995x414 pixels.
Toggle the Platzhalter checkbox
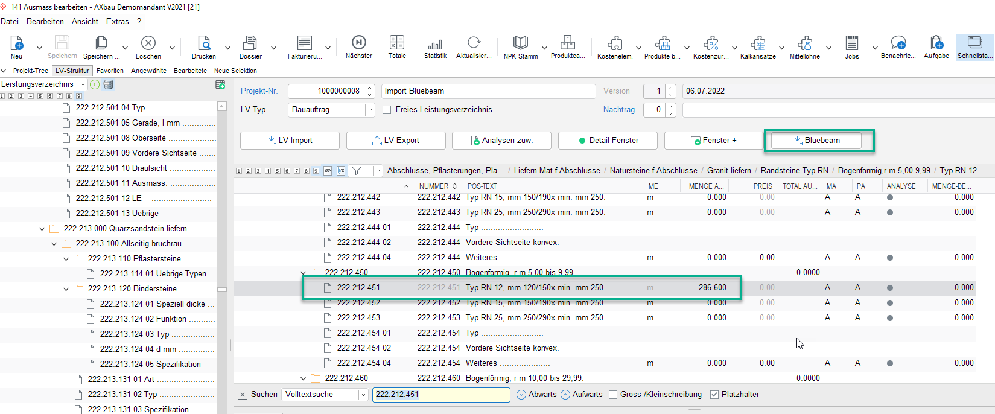click(x=714, y=395)
